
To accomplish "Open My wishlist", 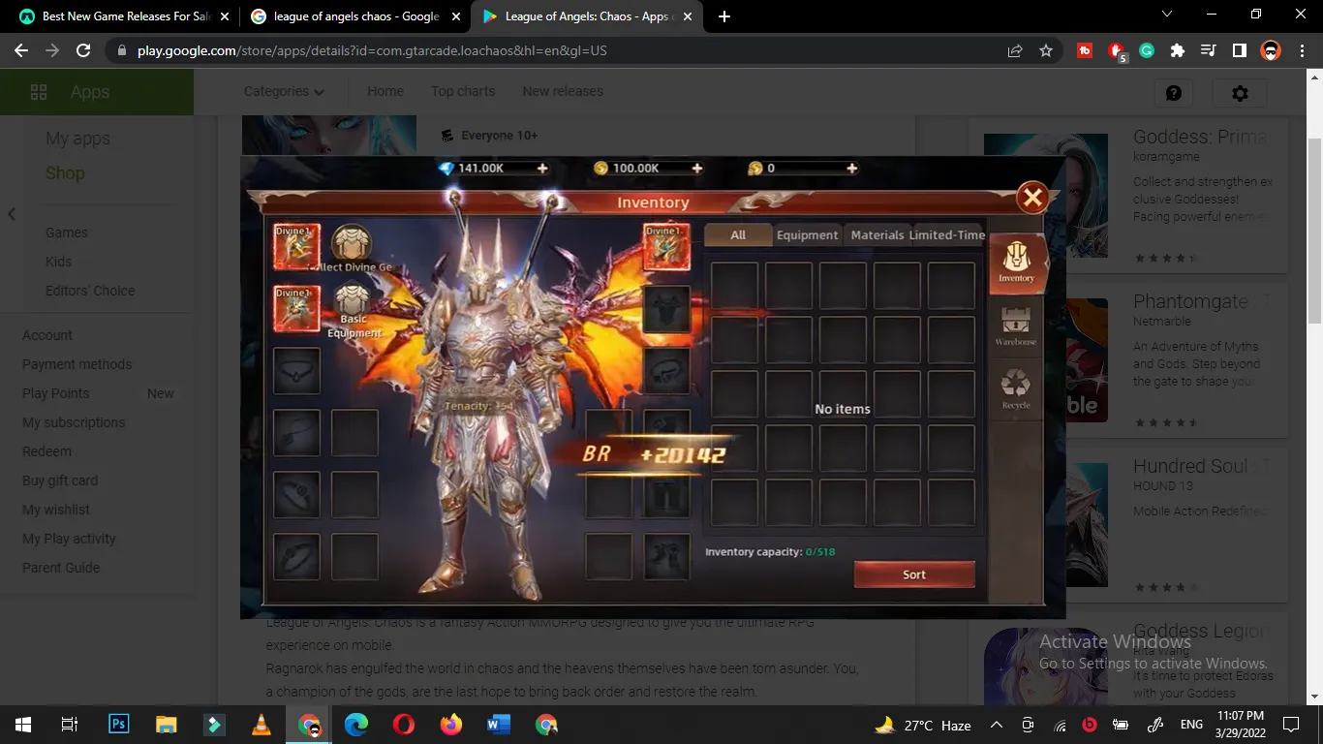I will click(x=56, y=510).
